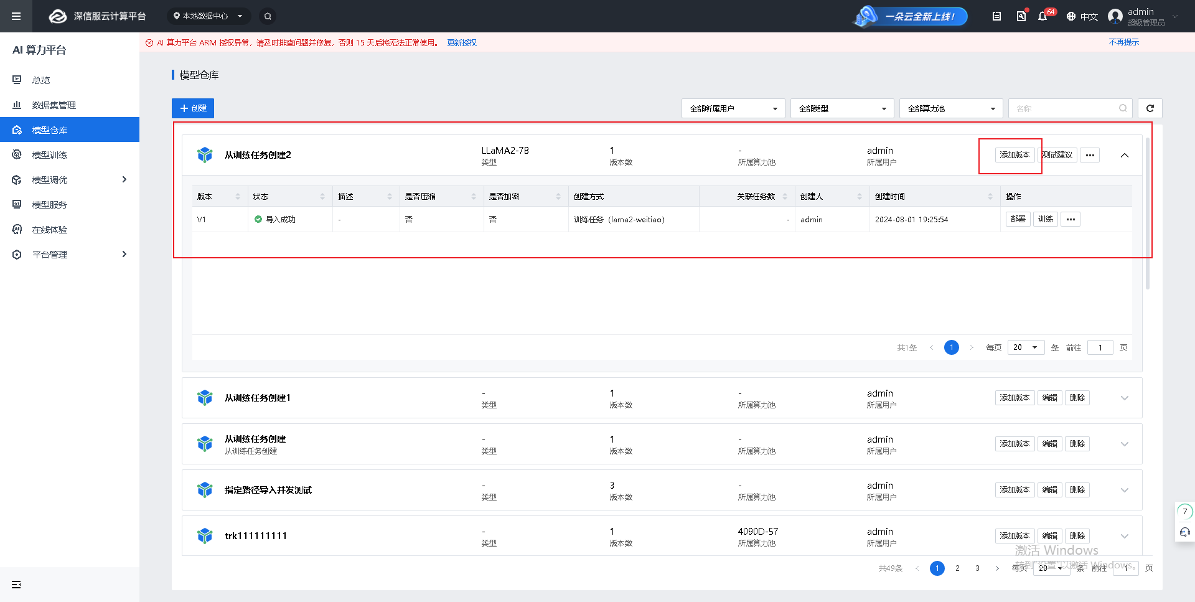
Task: Open the 全部类型 filter dropdown
Action: [842, 108]
